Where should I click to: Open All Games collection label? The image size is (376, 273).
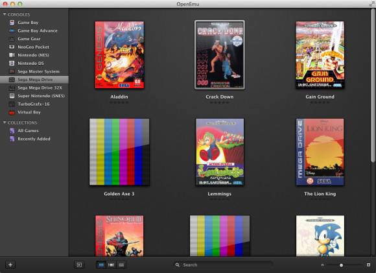[x=28, y=131]
